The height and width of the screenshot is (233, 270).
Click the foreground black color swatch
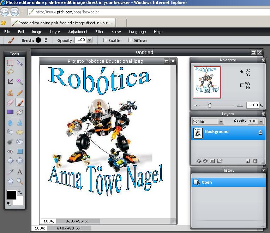[x=12, y=195]
